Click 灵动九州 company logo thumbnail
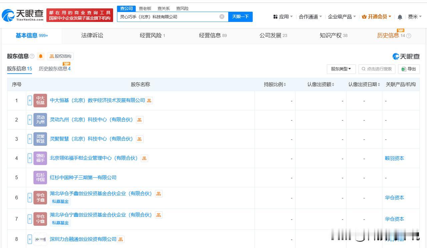Image resolution: width=427 pixels, height=248 pixels. [40, 120]
